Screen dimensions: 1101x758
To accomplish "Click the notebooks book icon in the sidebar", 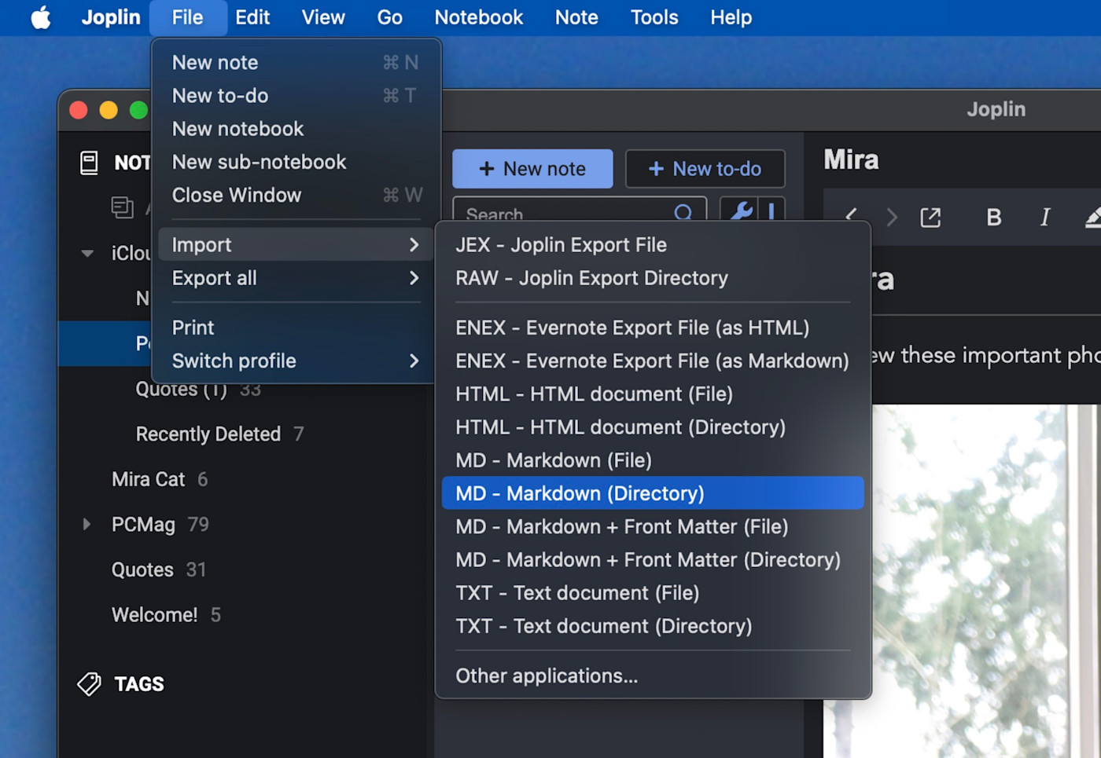I will pos(89,163).
